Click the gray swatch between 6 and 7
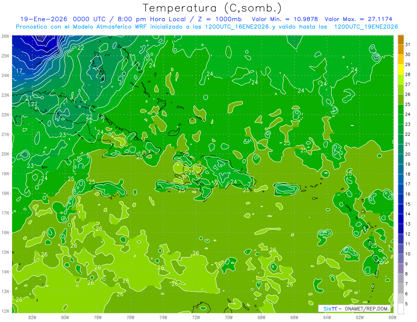The width and height of the screenshot is (417, 322). [401, 289]
